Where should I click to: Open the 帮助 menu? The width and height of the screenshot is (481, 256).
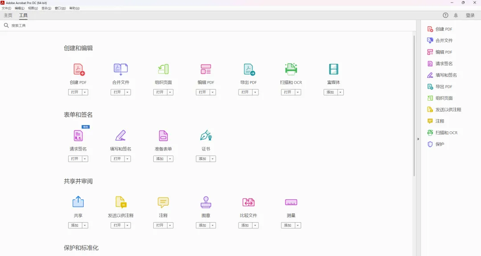click(74, 8)
